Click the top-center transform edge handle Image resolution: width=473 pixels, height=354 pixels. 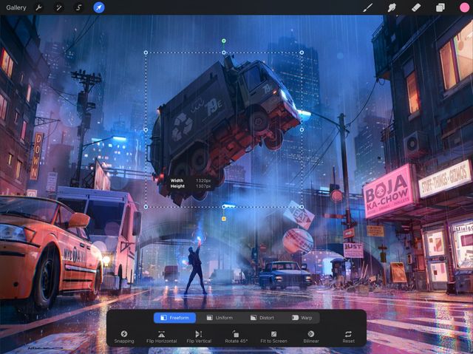[223, 52]
